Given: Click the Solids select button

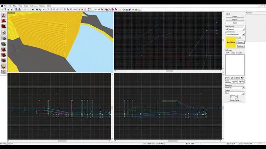Looking at the screenshot, I should (x=235, y=23).
